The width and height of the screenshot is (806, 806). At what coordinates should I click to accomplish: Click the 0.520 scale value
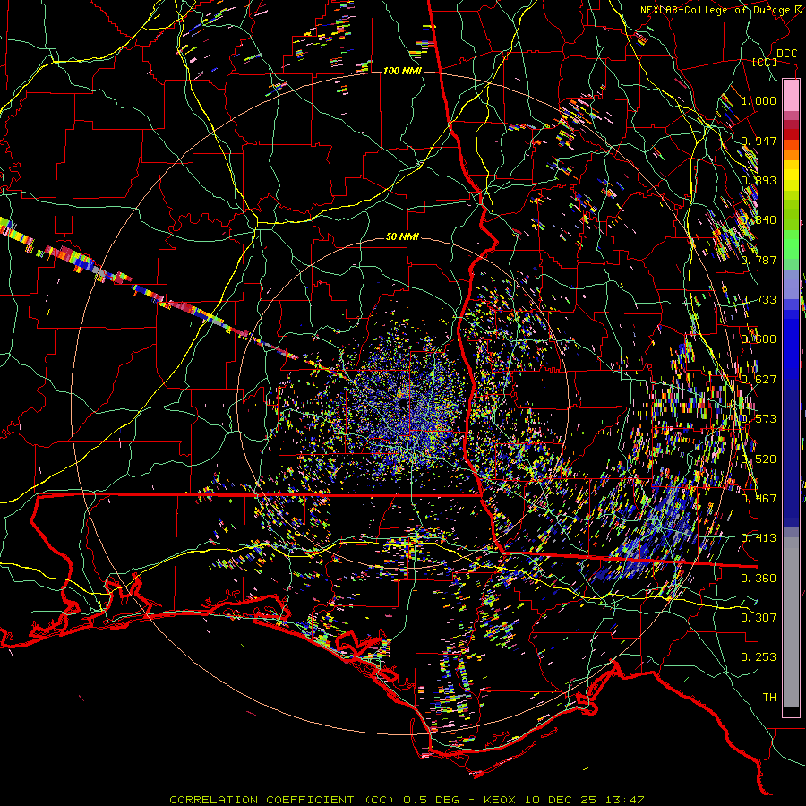(759, 459)
